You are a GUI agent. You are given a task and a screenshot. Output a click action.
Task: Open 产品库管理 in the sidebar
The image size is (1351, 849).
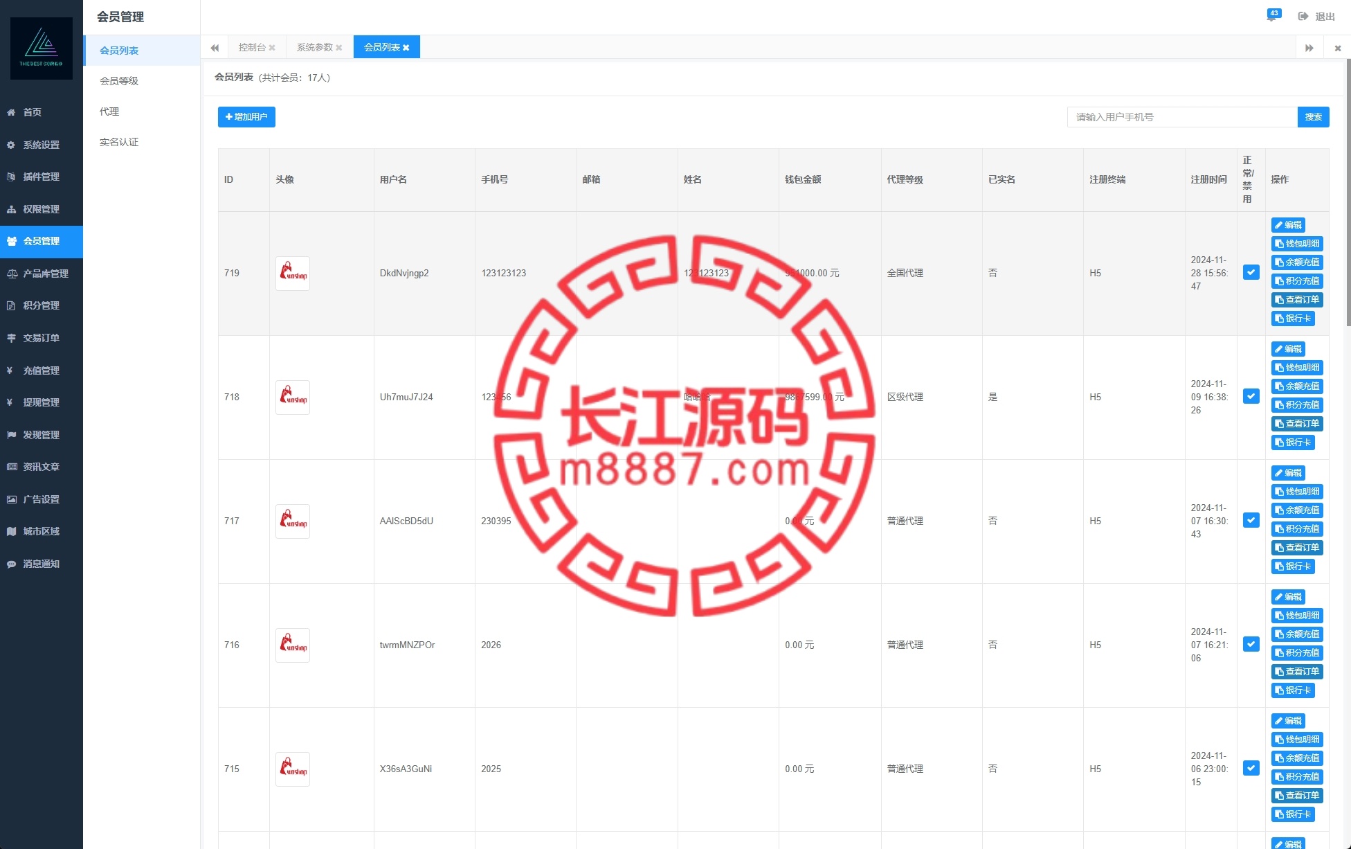click(42, 274)
